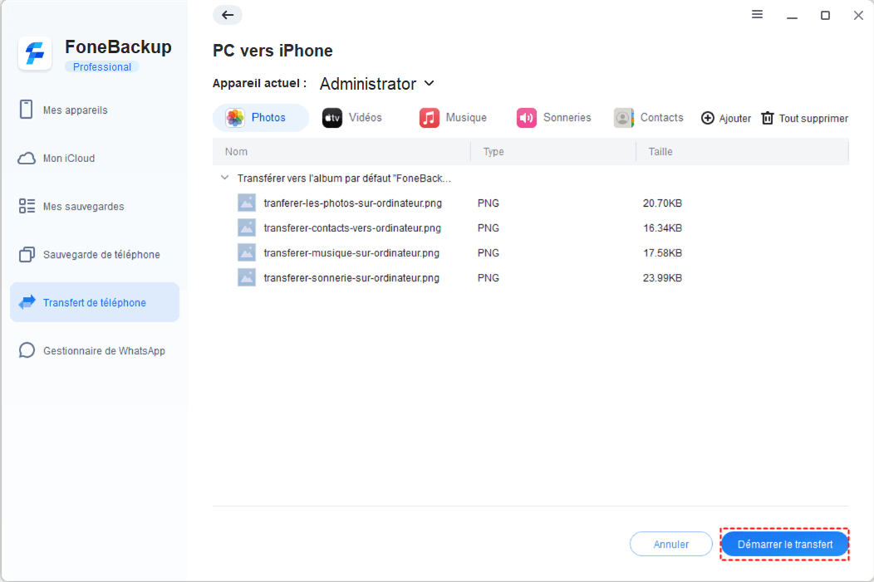Switch to the Sonneries tab
Screen dimensions: 874x582
click(x=553, y=118)
